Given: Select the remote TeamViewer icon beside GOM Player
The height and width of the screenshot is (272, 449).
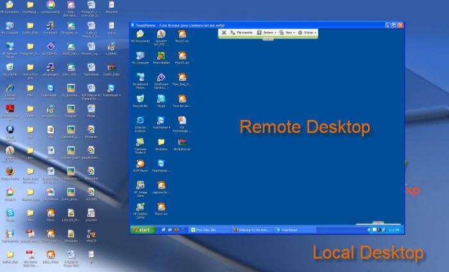Looking at the screenshot, I should (x=161, y=166).
